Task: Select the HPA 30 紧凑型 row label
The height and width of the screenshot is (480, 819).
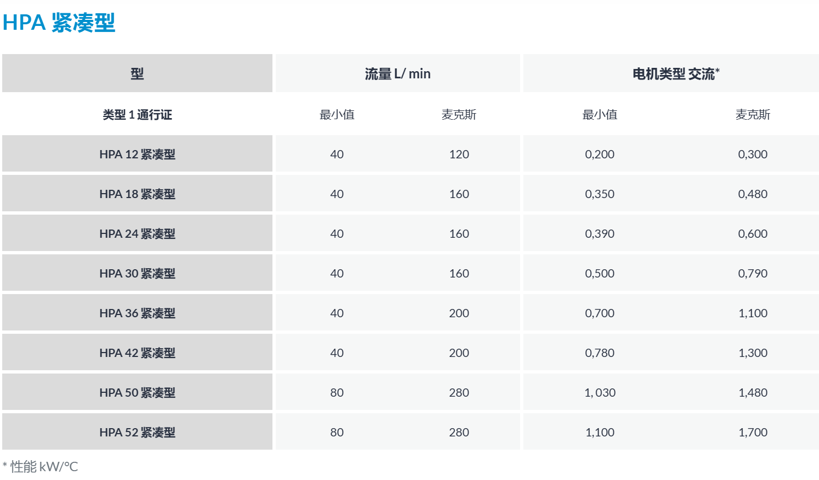Action: pos(137,274)
